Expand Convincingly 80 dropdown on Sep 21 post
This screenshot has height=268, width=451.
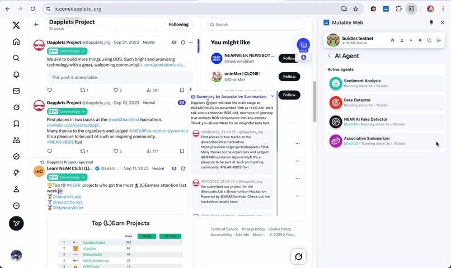click(x=67, y=51)
